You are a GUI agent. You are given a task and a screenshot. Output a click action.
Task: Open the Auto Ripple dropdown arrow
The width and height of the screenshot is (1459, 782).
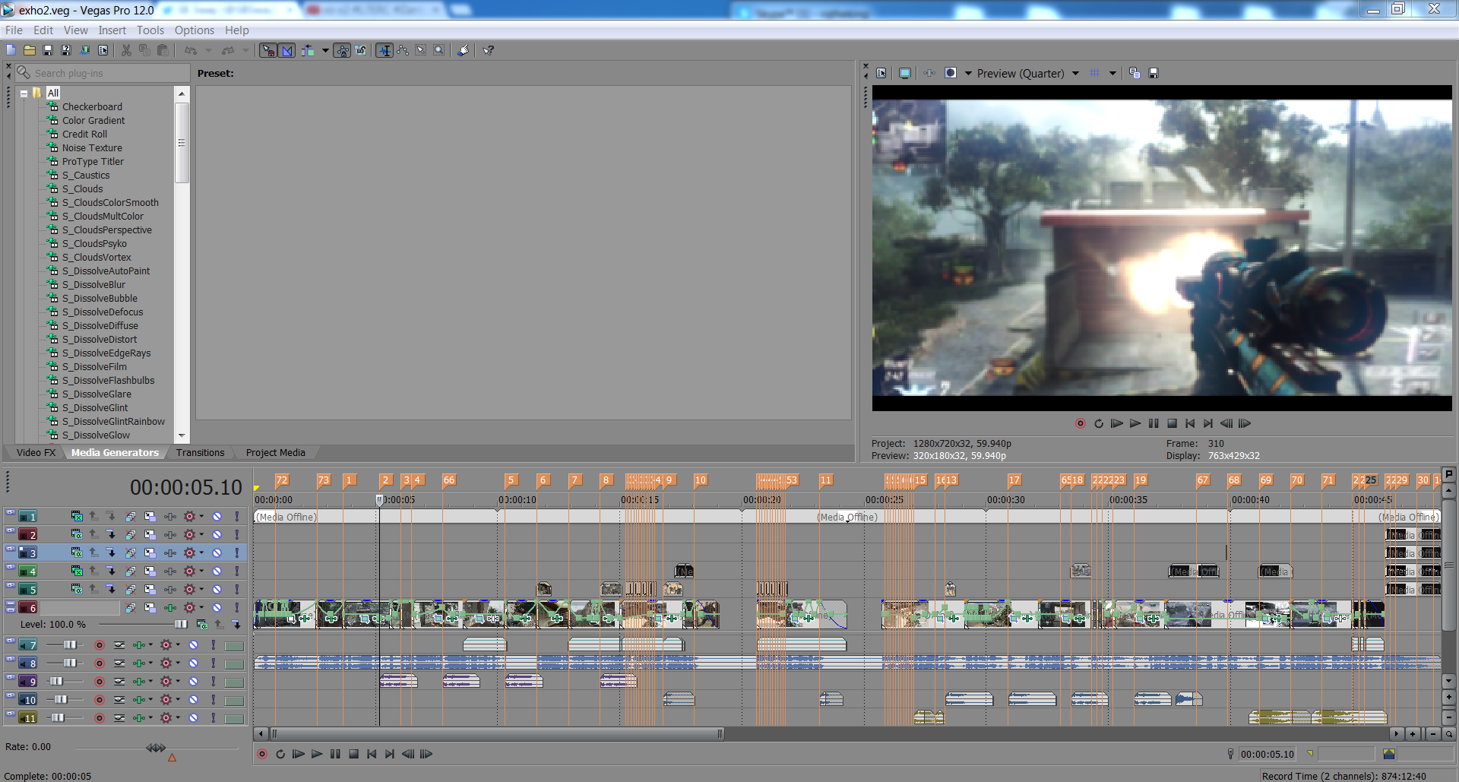[x=325, y=50]
